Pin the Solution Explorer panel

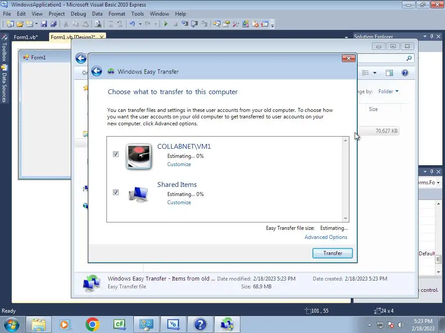(x=432, y=36)
